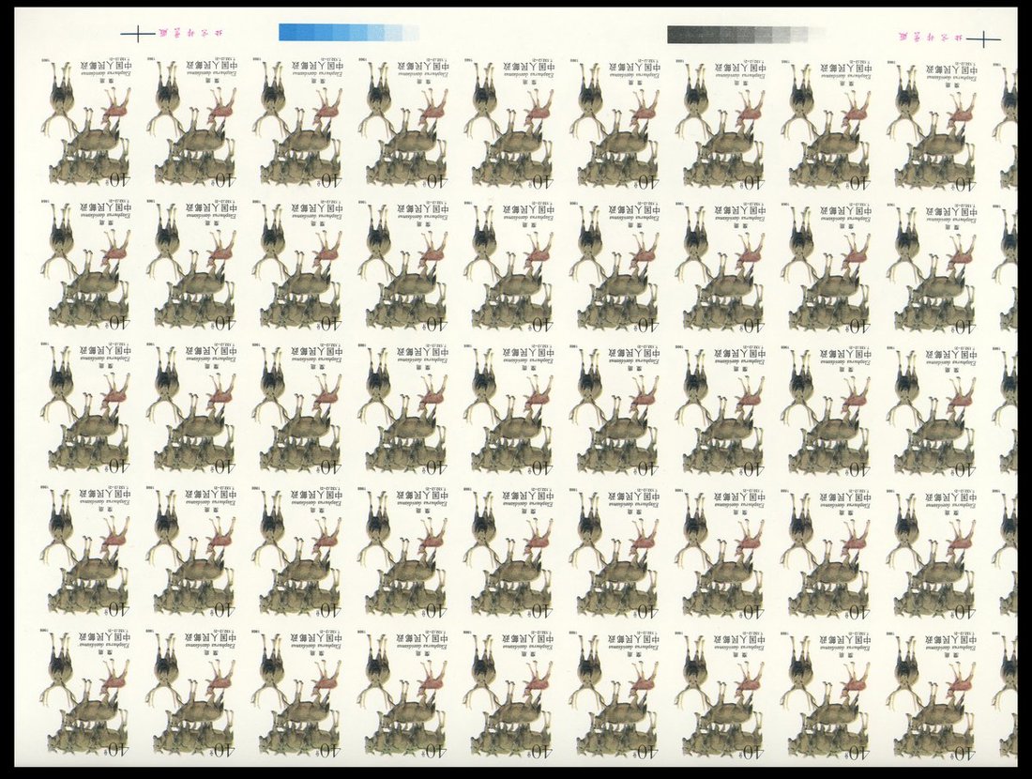Click the cut-off stamp at the bottom-right edge

pyautogui.click(x=1007, y=694)
